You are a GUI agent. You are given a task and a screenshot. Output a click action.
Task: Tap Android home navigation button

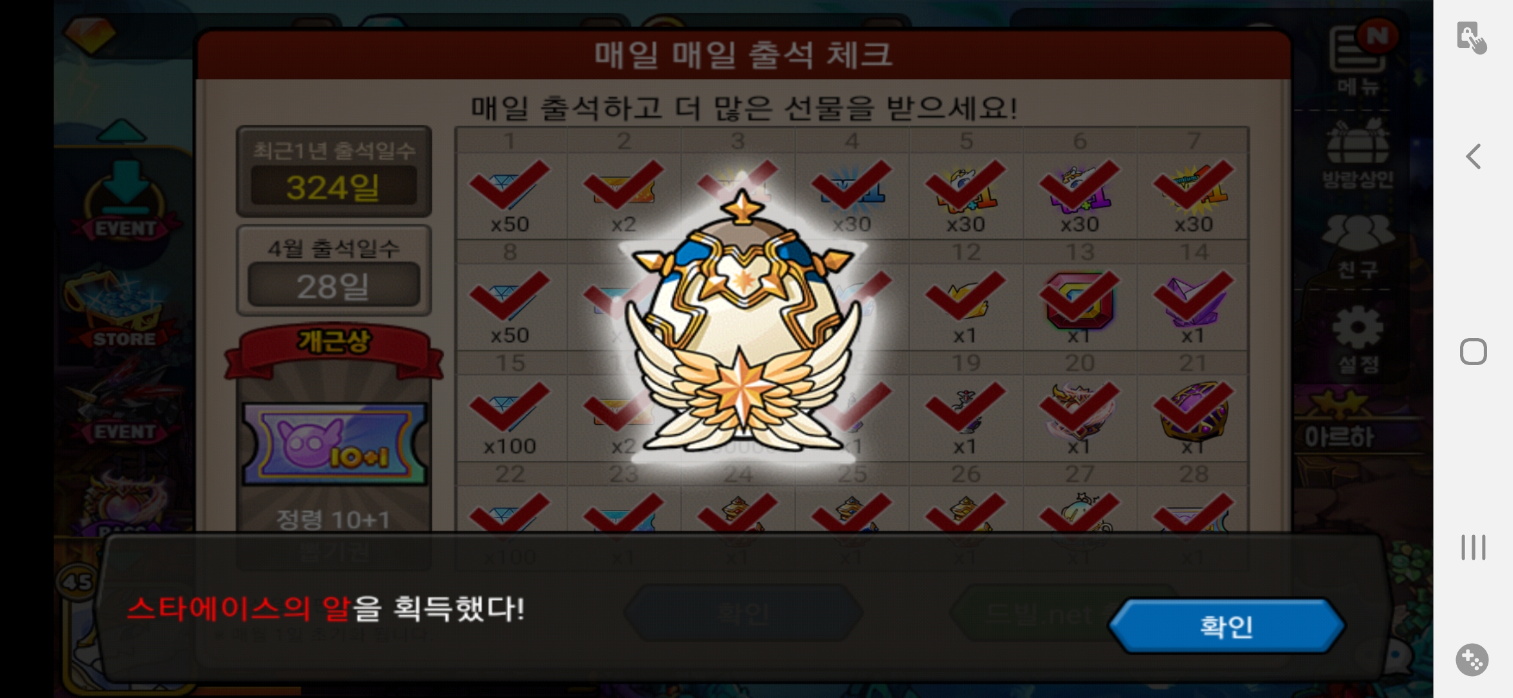click(x=1474, y=352)
